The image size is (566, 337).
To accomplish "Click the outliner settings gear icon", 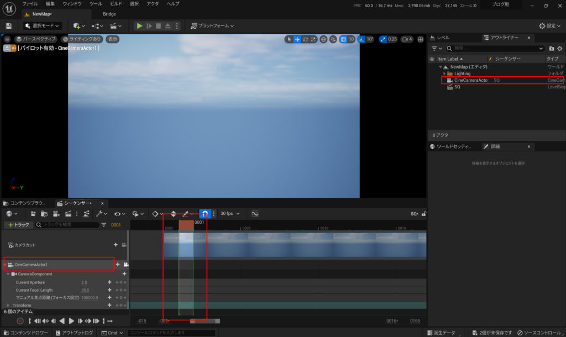I will coord(559,49).
